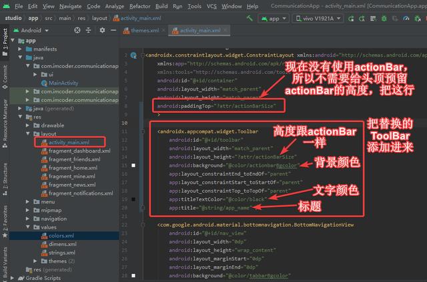Click layout breadcrumb in navigation bar
The image size is (427, 282).
pos(99,18)
